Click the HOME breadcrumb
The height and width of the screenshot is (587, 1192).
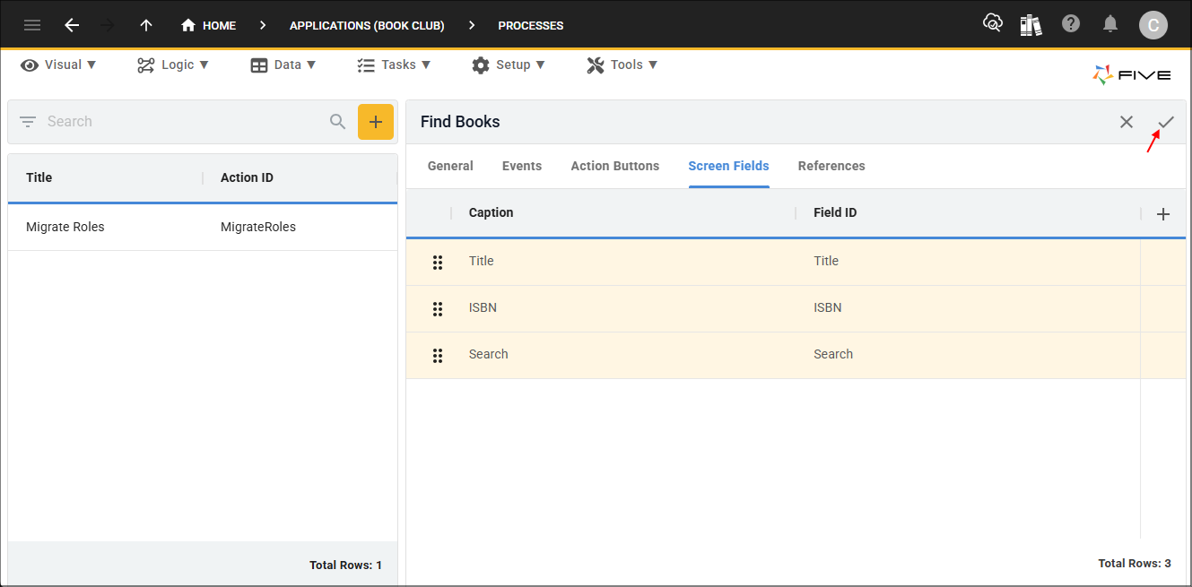[208, 25]
